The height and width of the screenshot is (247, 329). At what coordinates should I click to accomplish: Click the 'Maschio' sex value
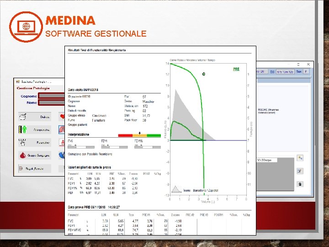(148, 102)
